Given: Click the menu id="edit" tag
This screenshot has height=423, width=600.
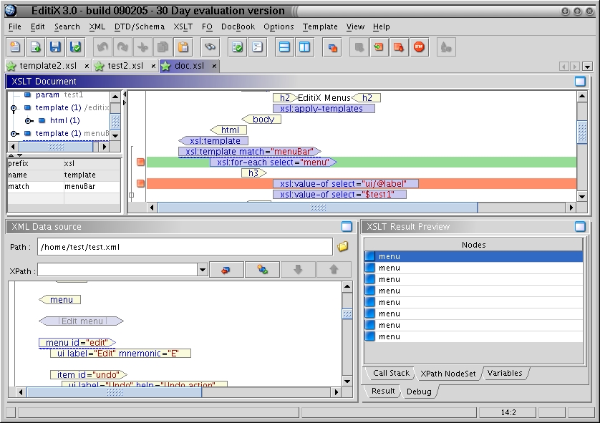Looking at the screenshot, I should [x=77, y=343].
